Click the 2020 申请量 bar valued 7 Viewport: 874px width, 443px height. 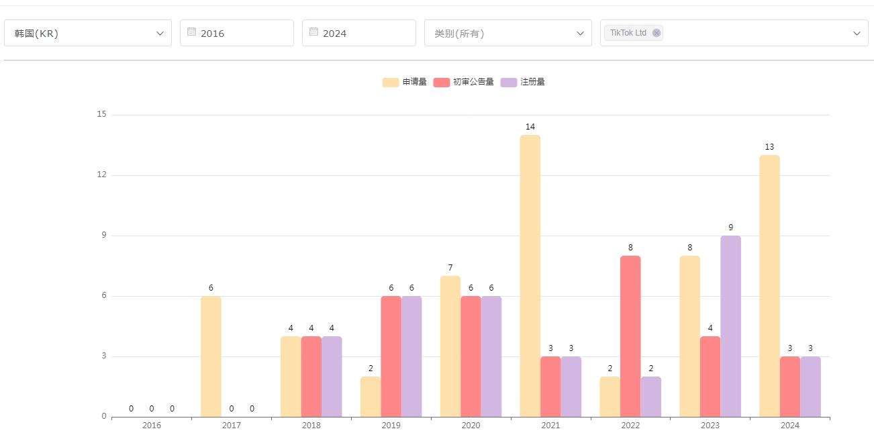[450, 346]
